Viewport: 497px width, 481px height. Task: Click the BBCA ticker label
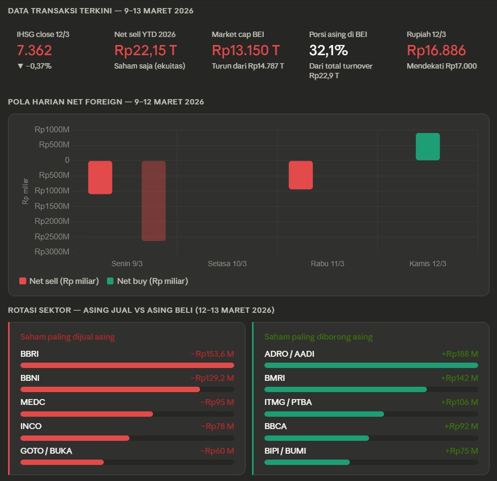click(x=276, y=426)
